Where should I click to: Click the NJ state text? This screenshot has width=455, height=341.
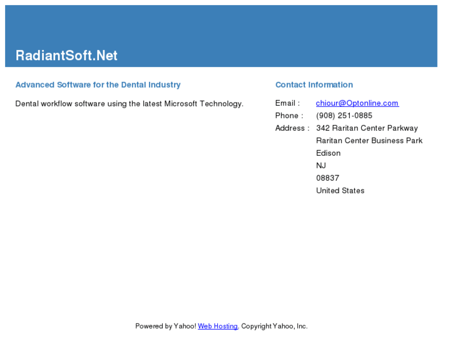pyautogui.click(x=321, y=166)
